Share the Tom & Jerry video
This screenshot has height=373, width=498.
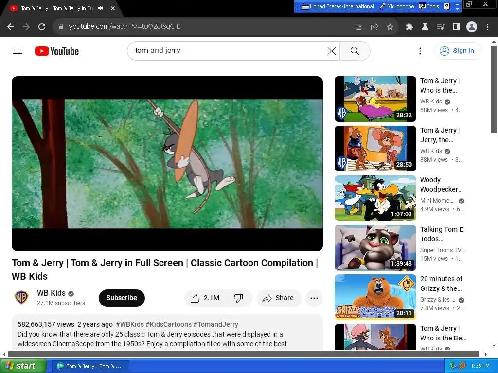pyautogui.click(x=278, y=298)
